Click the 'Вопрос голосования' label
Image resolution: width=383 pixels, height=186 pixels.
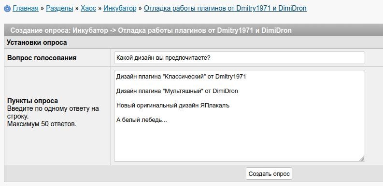[42, 58]
